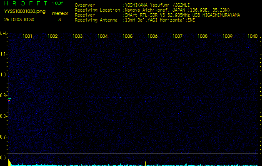Click green echo dot between 1035 and 1036
This screenshot has height=166, width=262.
[x=145, y=101]
